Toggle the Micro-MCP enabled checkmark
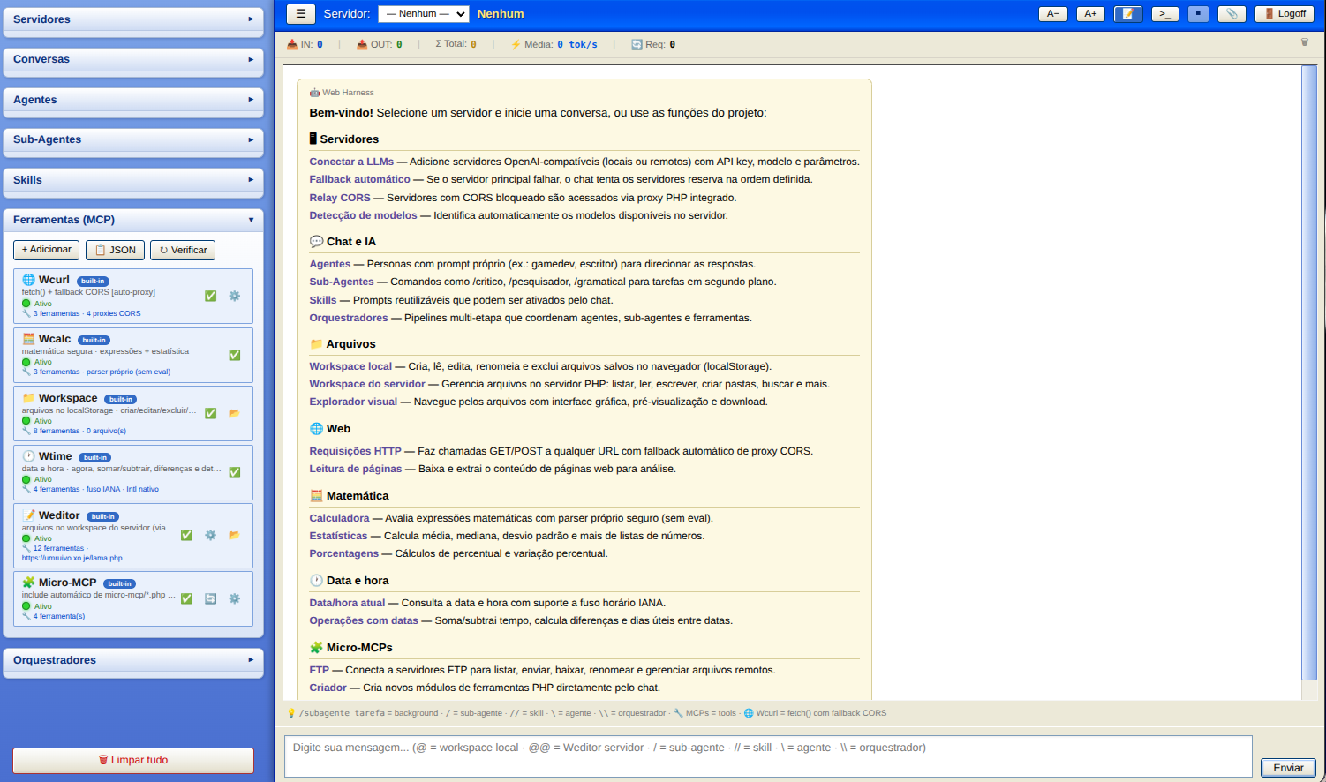1326x782 pixels. [187, 598]
